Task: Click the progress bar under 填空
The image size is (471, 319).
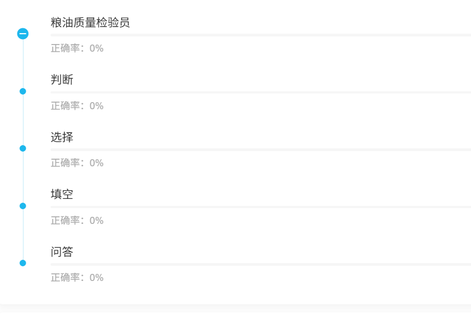Action: point(261,207)
